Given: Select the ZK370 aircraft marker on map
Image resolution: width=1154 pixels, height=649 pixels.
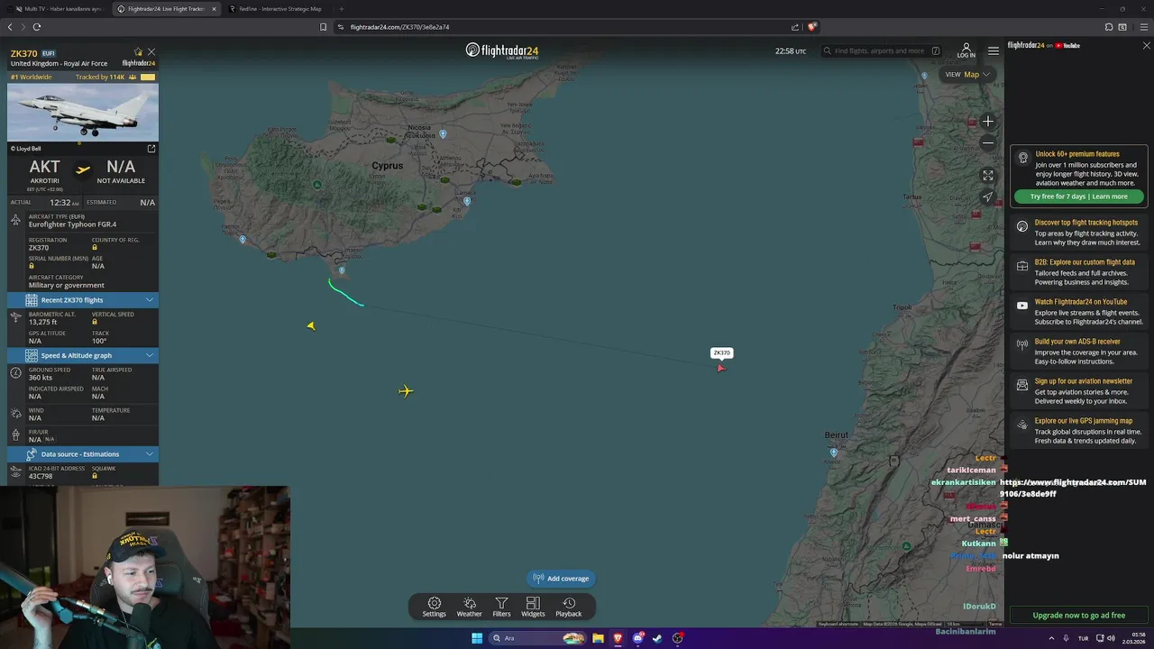Looking at the screenshot, I should point(720,368).
